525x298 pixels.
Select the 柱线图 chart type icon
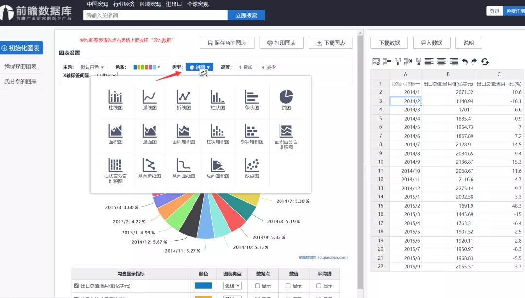click(115, 100)
